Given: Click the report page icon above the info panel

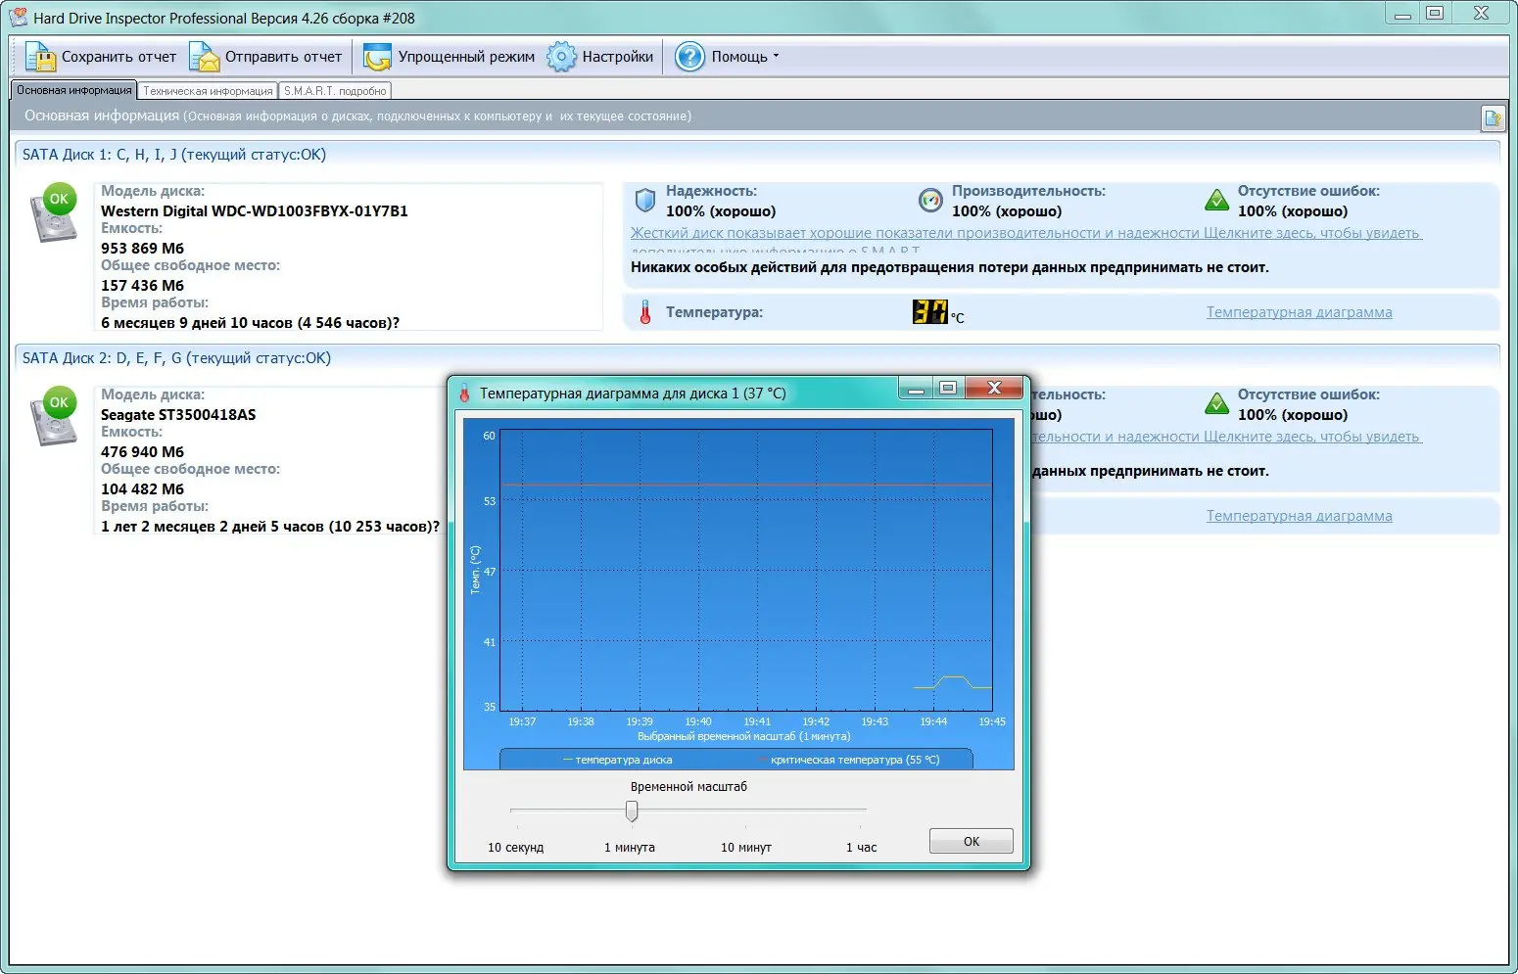Looking at the screenshot, I should coord(1493,118).
